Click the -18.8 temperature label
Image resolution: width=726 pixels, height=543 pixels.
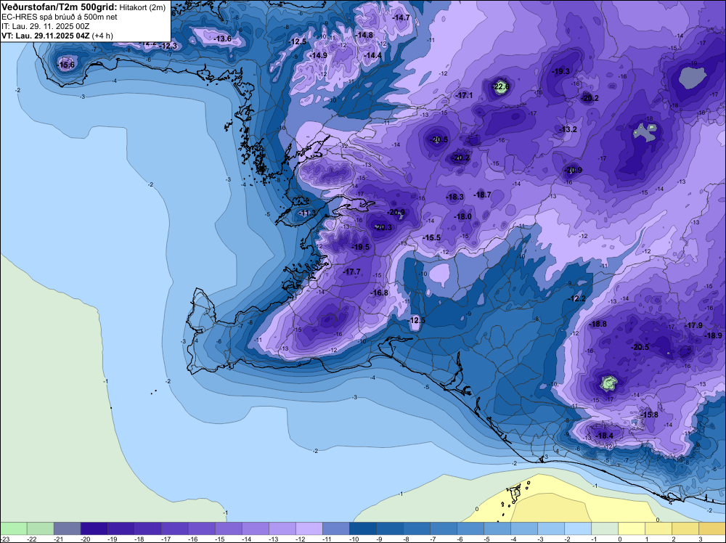tap(597, 324)
